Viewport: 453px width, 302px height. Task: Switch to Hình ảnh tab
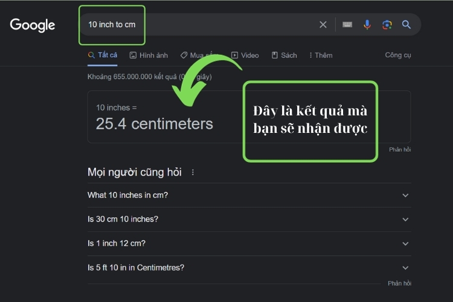(149, 55)
